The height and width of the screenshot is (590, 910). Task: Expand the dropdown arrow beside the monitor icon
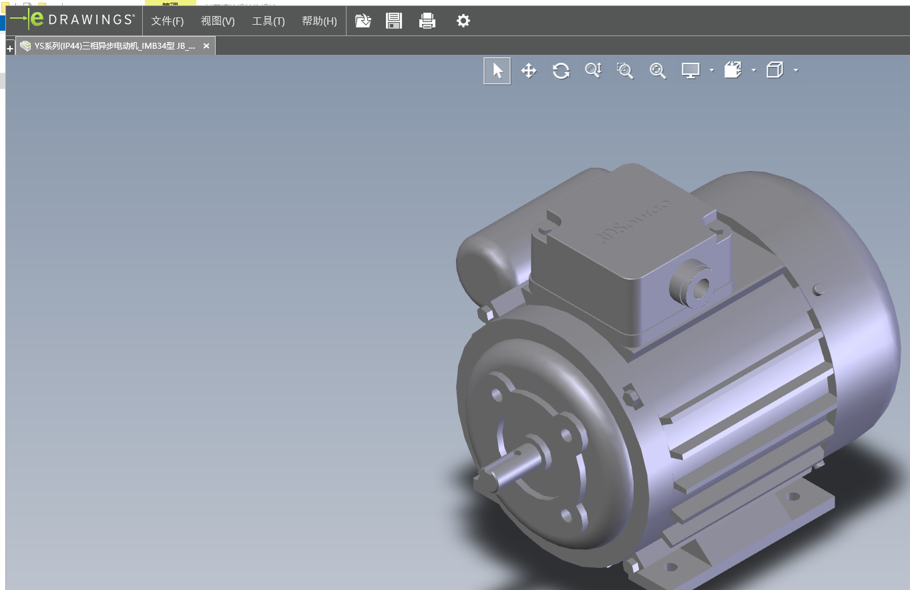pos(712,70)
